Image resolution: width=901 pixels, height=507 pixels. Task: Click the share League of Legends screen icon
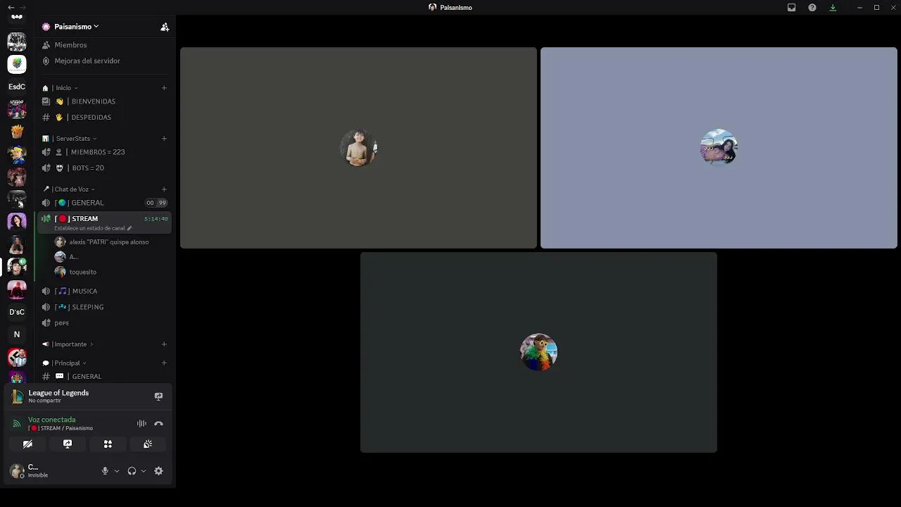(158, 396)
